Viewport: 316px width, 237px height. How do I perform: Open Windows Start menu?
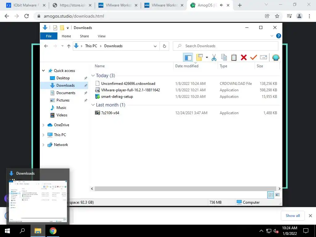pos(7,231)
